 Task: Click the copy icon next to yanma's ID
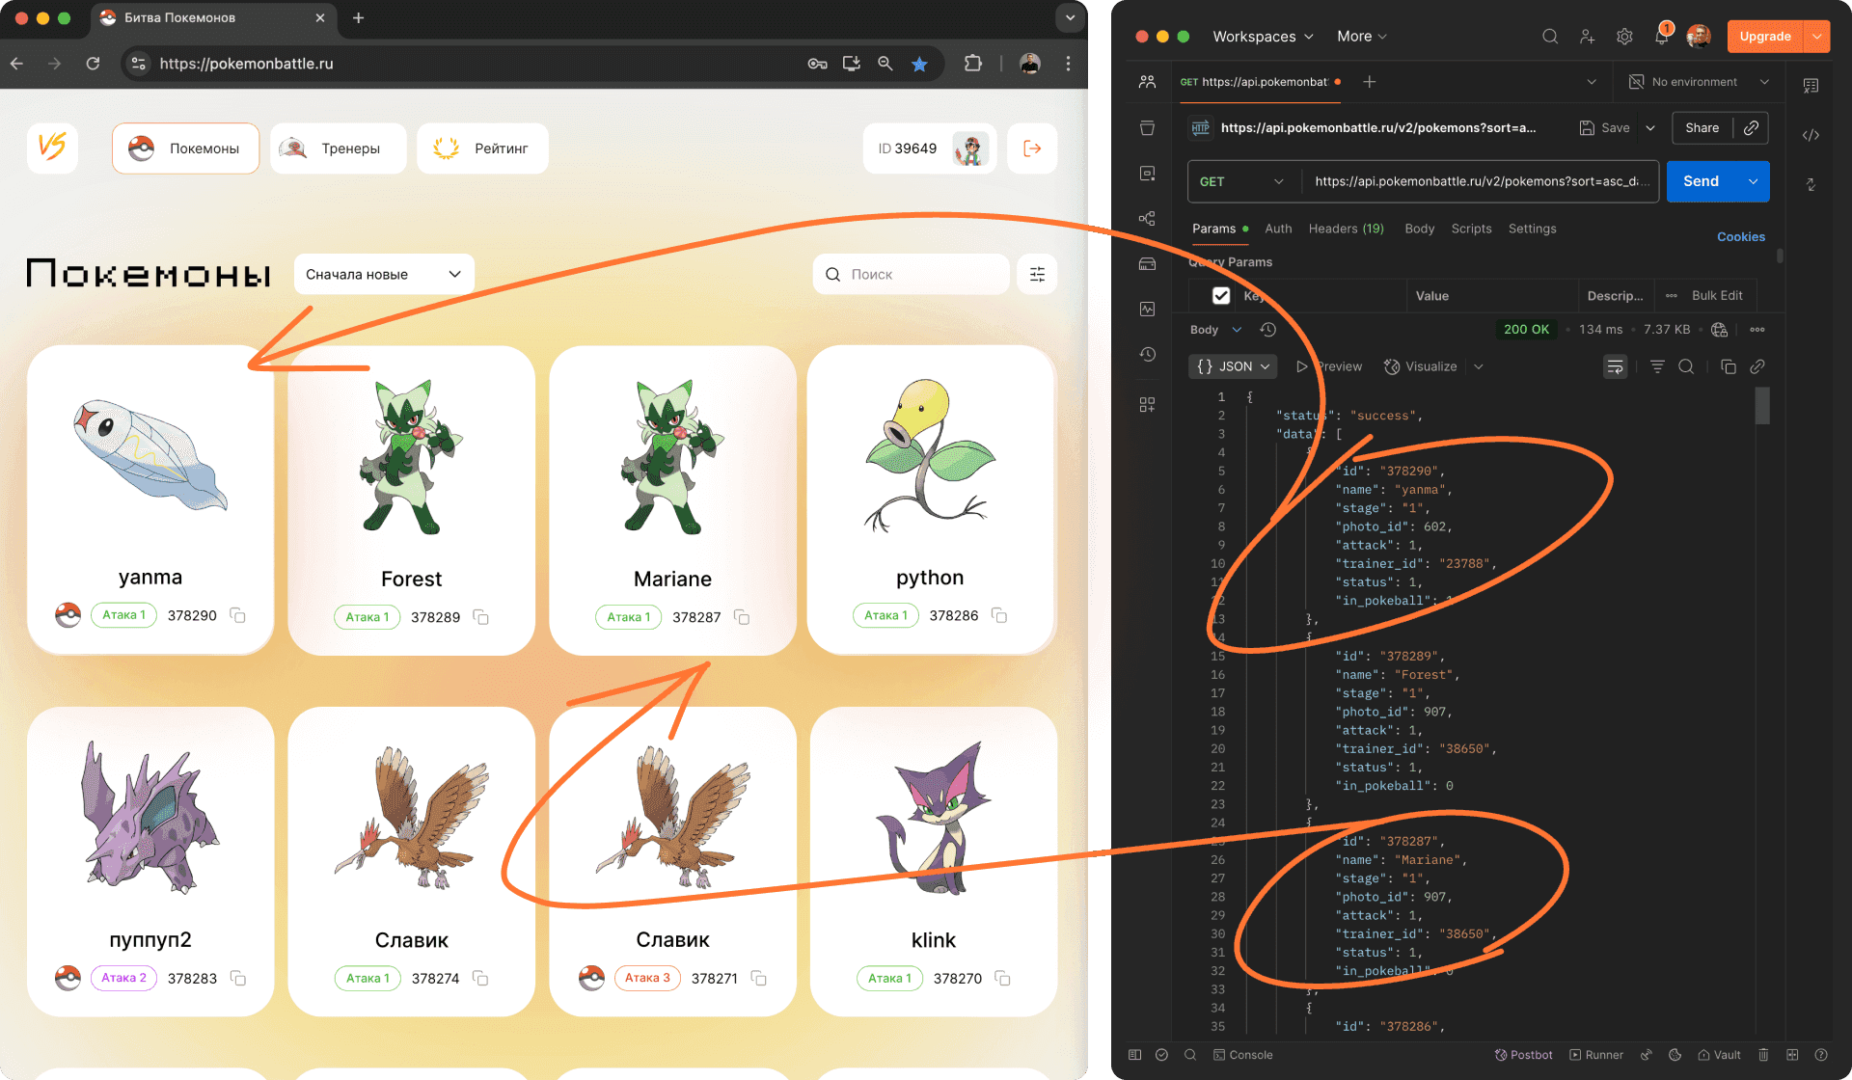pos(237,615)
